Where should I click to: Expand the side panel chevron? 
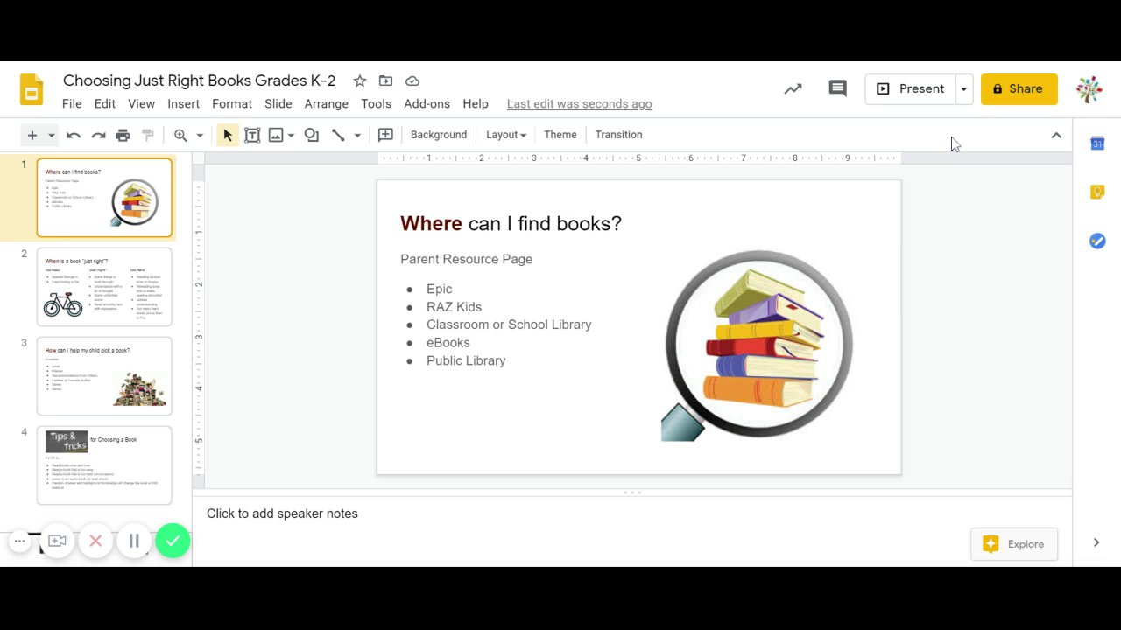pos(1096,542)
